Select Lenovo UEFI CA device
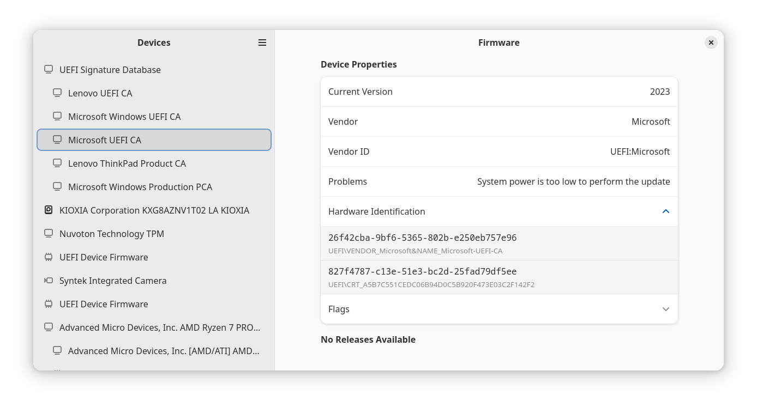The image size is (757, 407). tap(154, 93)
